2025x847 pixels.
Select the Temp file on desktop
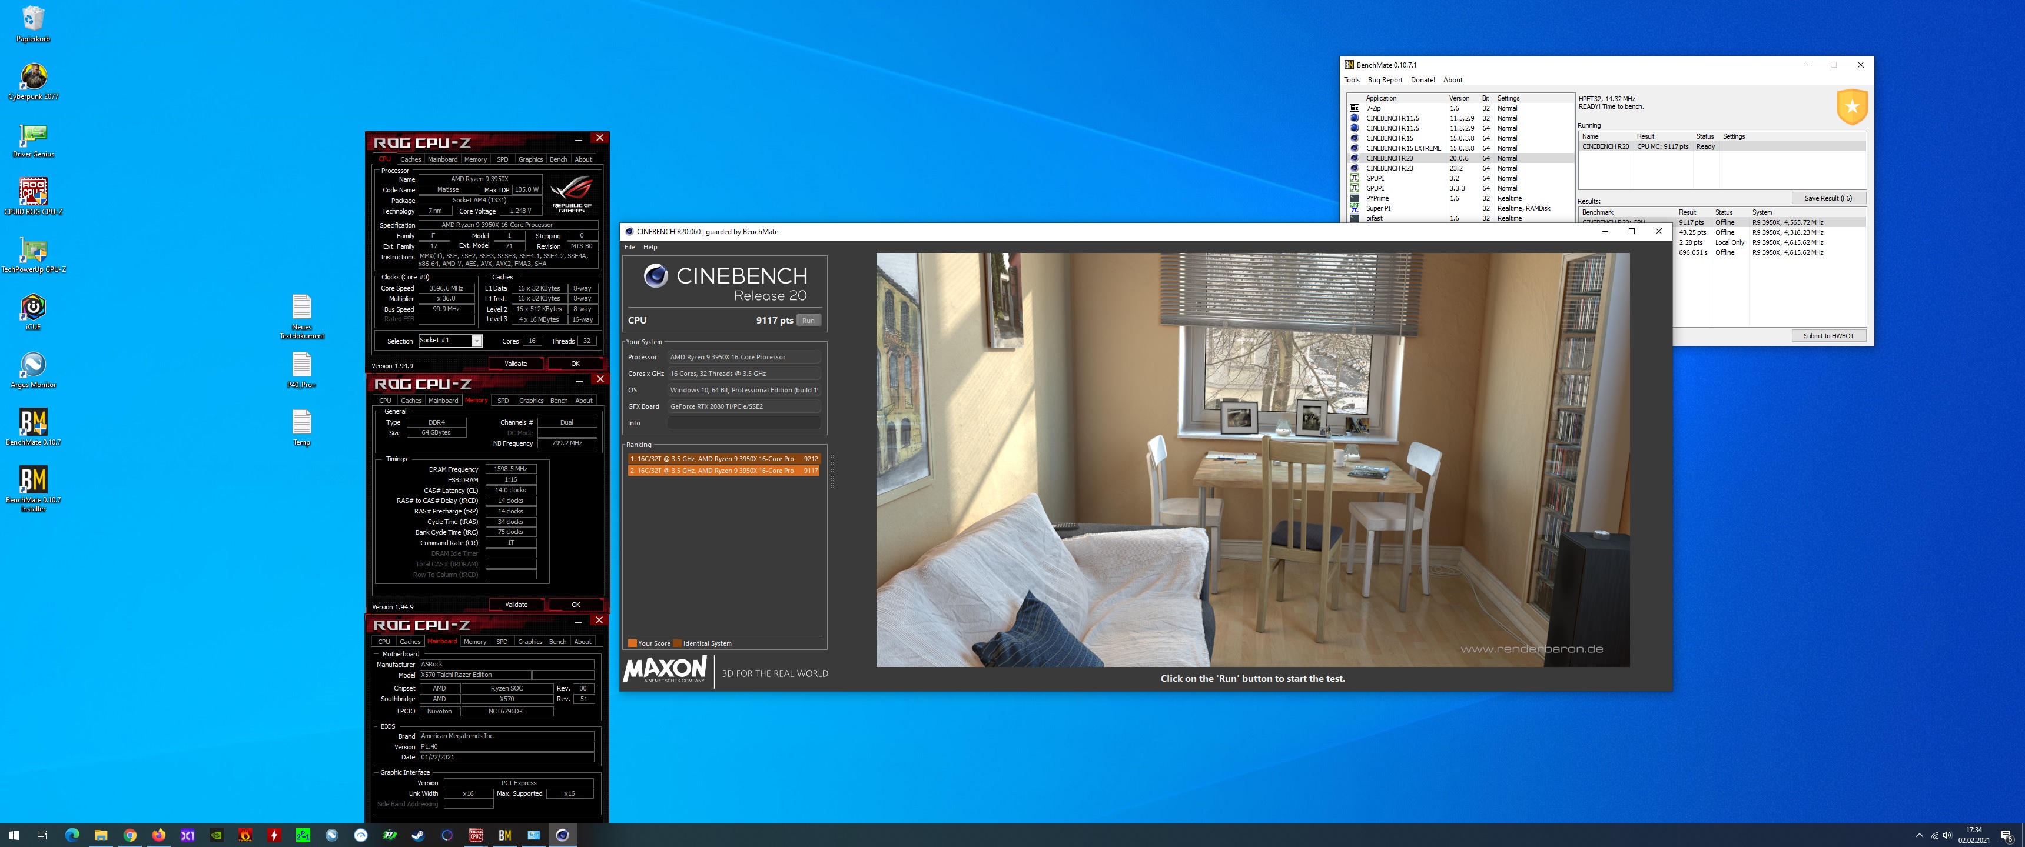coord(302,426)
